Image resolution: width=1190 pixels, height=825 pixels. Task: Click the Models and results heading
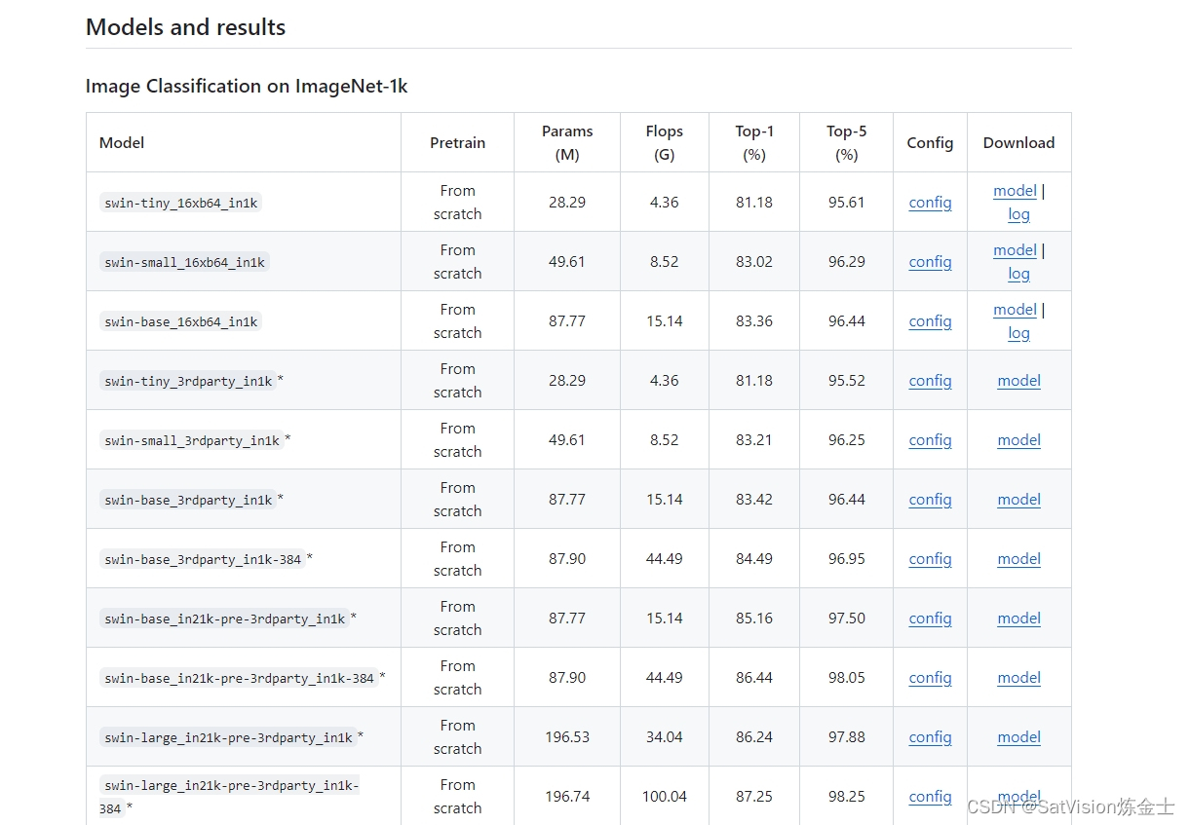click(x=186, y=27)
